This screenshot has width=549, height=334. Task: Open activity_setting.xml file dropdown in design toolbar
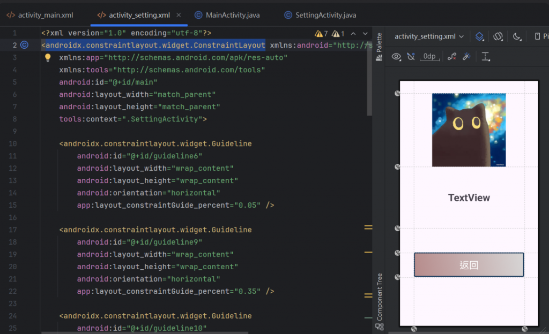click(x=429, y=36)
